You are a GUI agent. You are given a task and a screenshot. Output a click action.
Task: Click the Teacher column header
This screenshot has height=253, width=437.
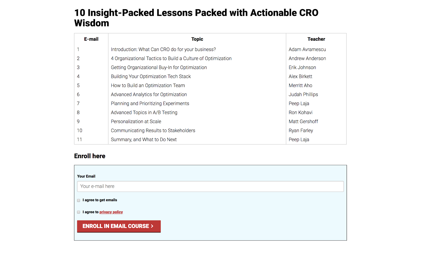pos(316,39)
